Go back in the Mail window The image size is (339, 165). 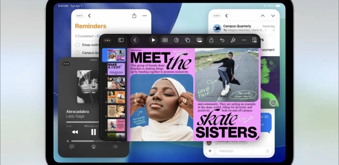tap(226, 16)
